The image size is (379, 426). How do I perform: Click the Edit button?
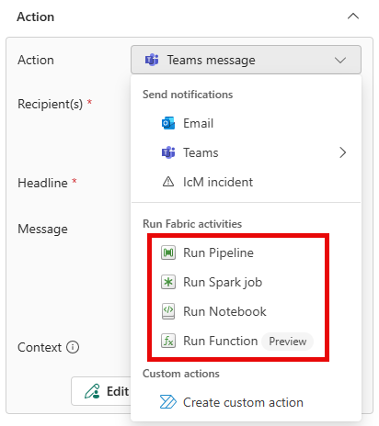point(102,391)
